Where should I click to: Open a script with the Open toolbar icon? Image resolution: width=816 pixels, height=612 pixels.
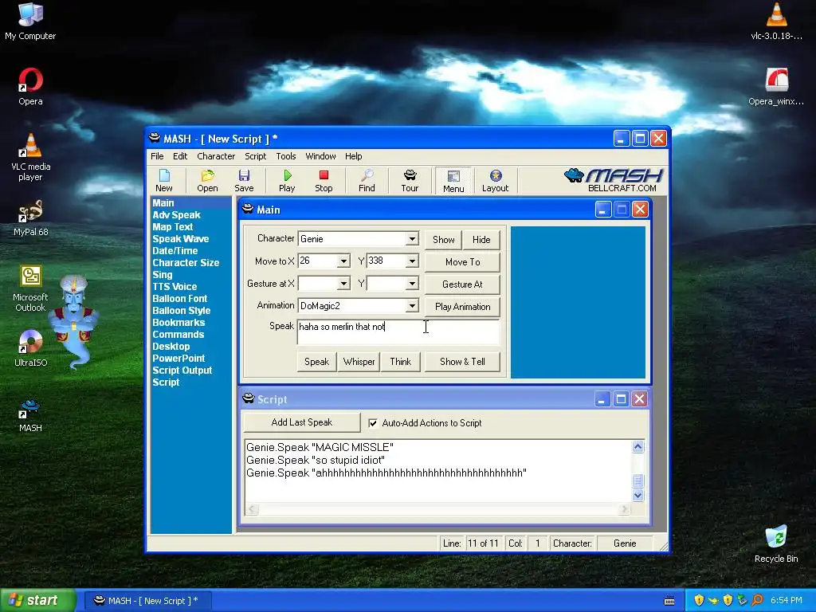(207, 181)
